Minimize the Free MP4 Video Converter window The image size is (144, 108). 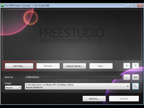[127, 6]
